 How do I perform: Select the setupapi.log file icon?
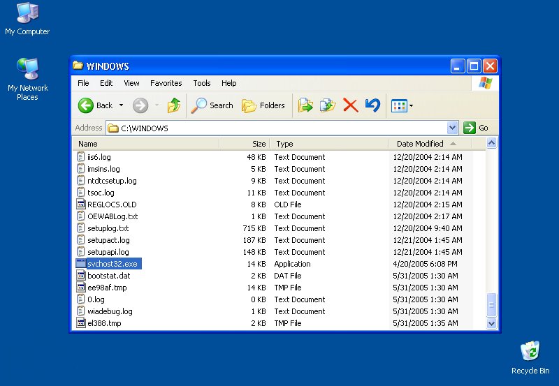[81, 252]
